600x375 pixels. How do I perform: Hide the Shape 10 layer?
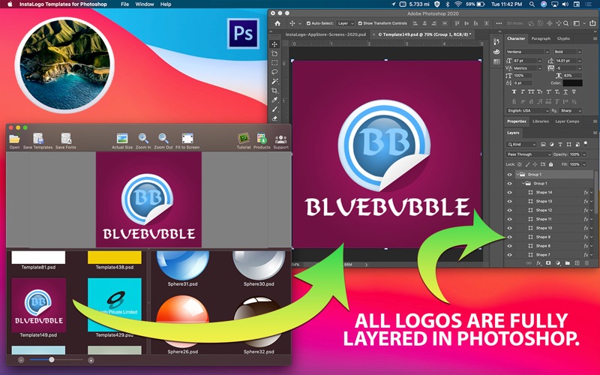tap(509, 228)
